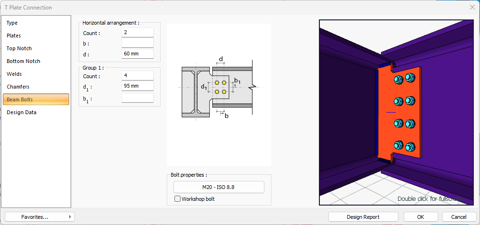Select the Beam Bolts section
Screen dimensions: 480x225
point(36,99)
